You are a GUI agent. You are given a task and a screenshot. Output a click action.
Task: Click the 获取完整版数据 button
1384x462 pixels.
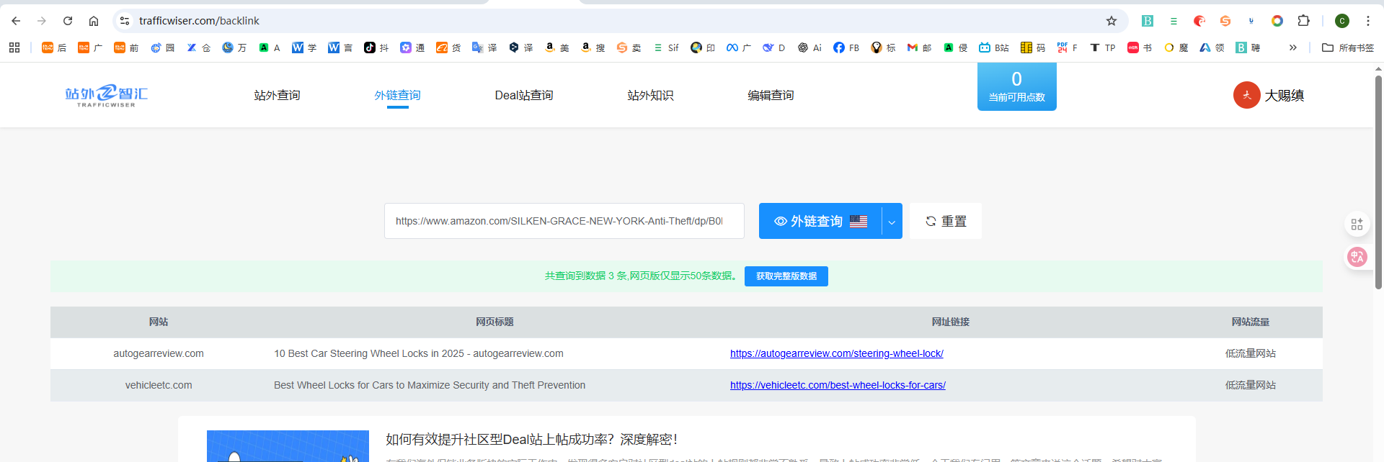(x=786, y=276)
